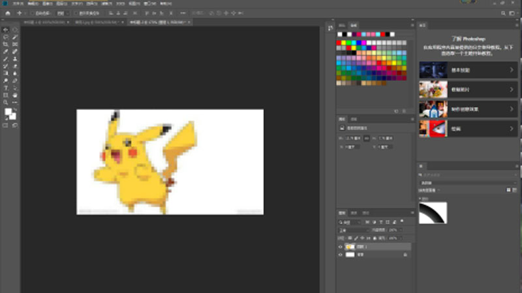Pick the foreground color swatch in toolbox
This screenshot has height=293, width=522.
pyautogui.click(x=8, y=111)
